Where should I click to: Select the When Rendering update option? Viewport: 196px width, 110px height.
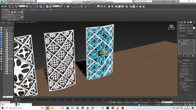coord(181,86)
